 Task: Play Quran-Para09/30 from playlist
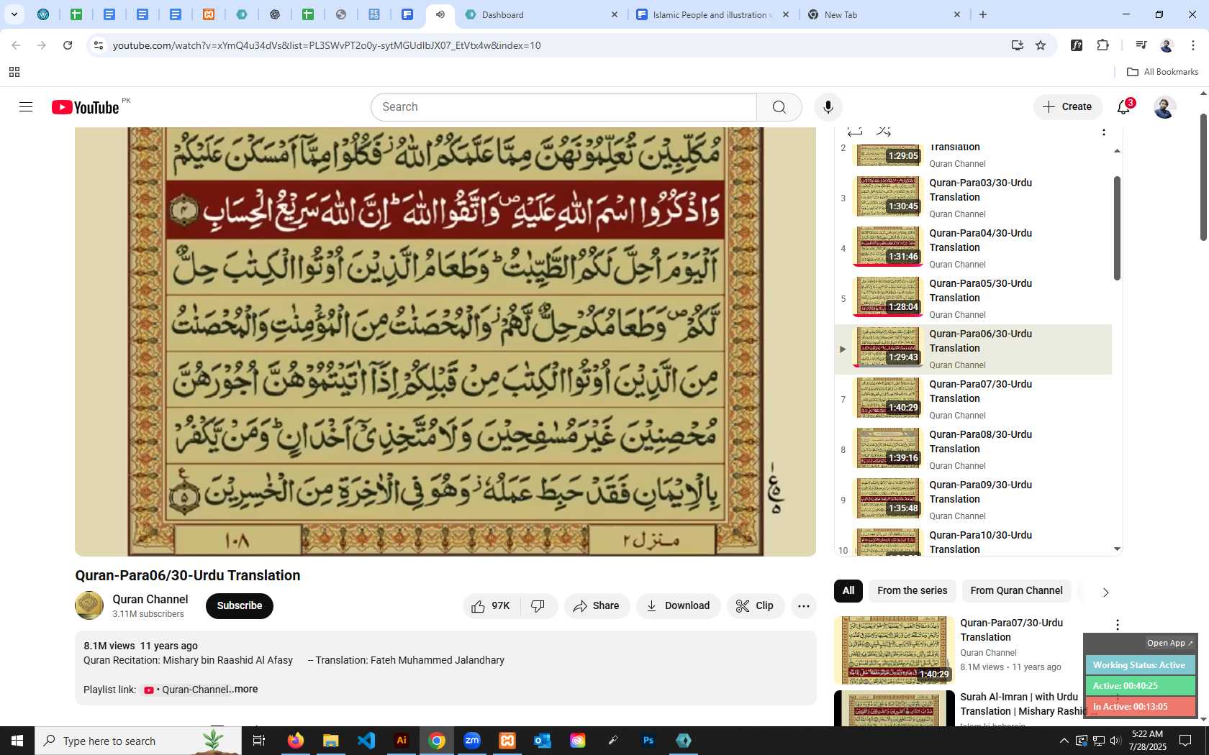973,500
